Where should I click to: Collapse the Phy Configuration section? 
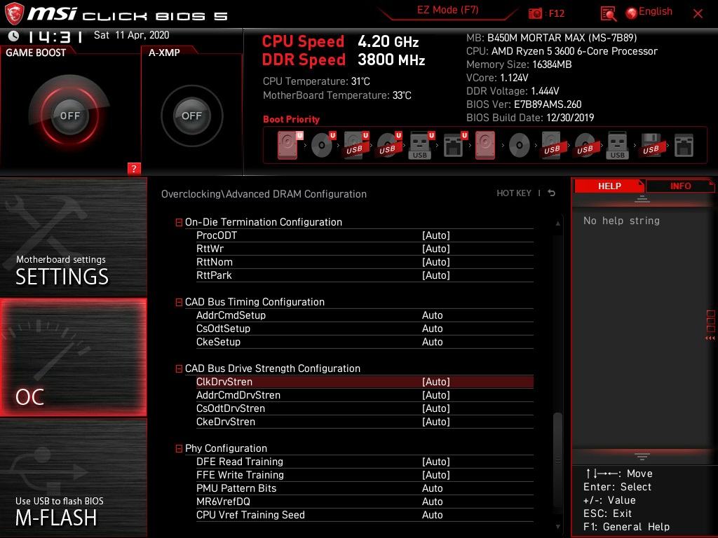click(179, 449)
